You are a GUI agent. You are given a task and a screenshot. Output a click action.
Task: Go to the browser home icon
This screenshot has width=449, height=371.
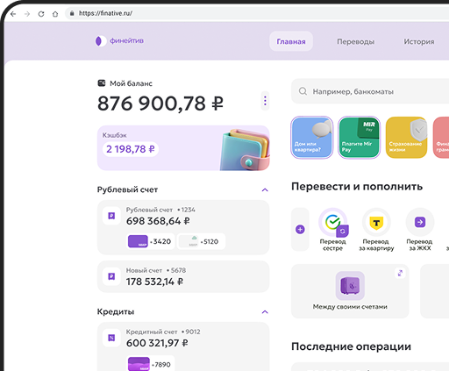coord(55,14)
